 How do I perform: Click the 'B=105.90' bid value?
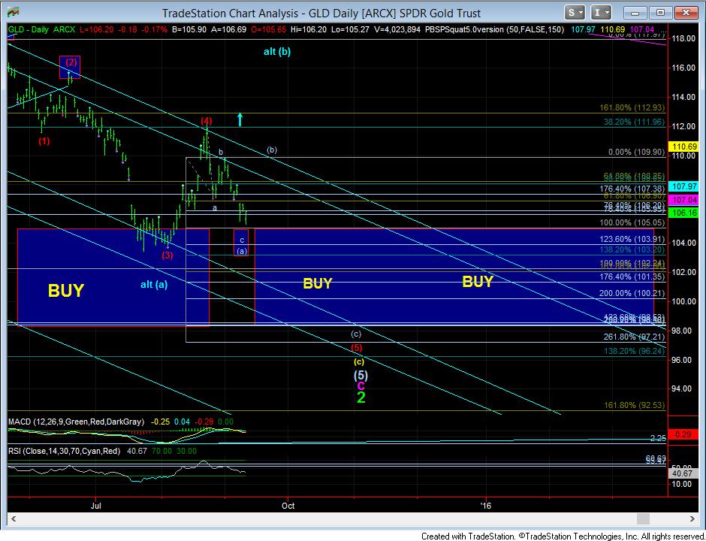[x=189, y=30]
